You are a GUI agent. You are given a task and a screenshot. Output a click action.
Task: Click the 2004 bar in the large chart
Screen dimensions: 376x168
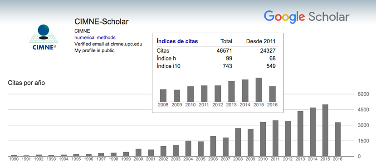[188, 148]
